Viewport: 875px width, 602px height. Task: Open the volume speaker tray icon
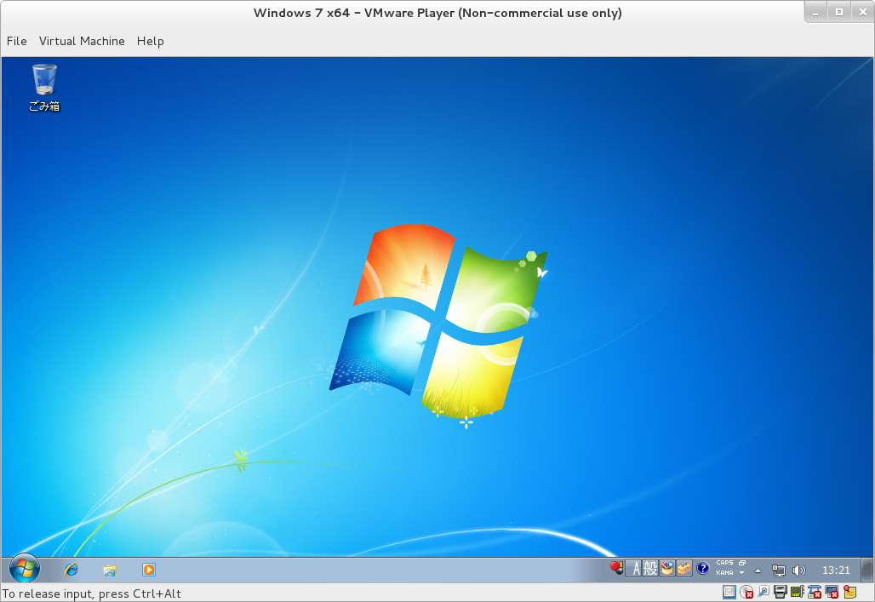pyautogui.click(x=799, y=570)
